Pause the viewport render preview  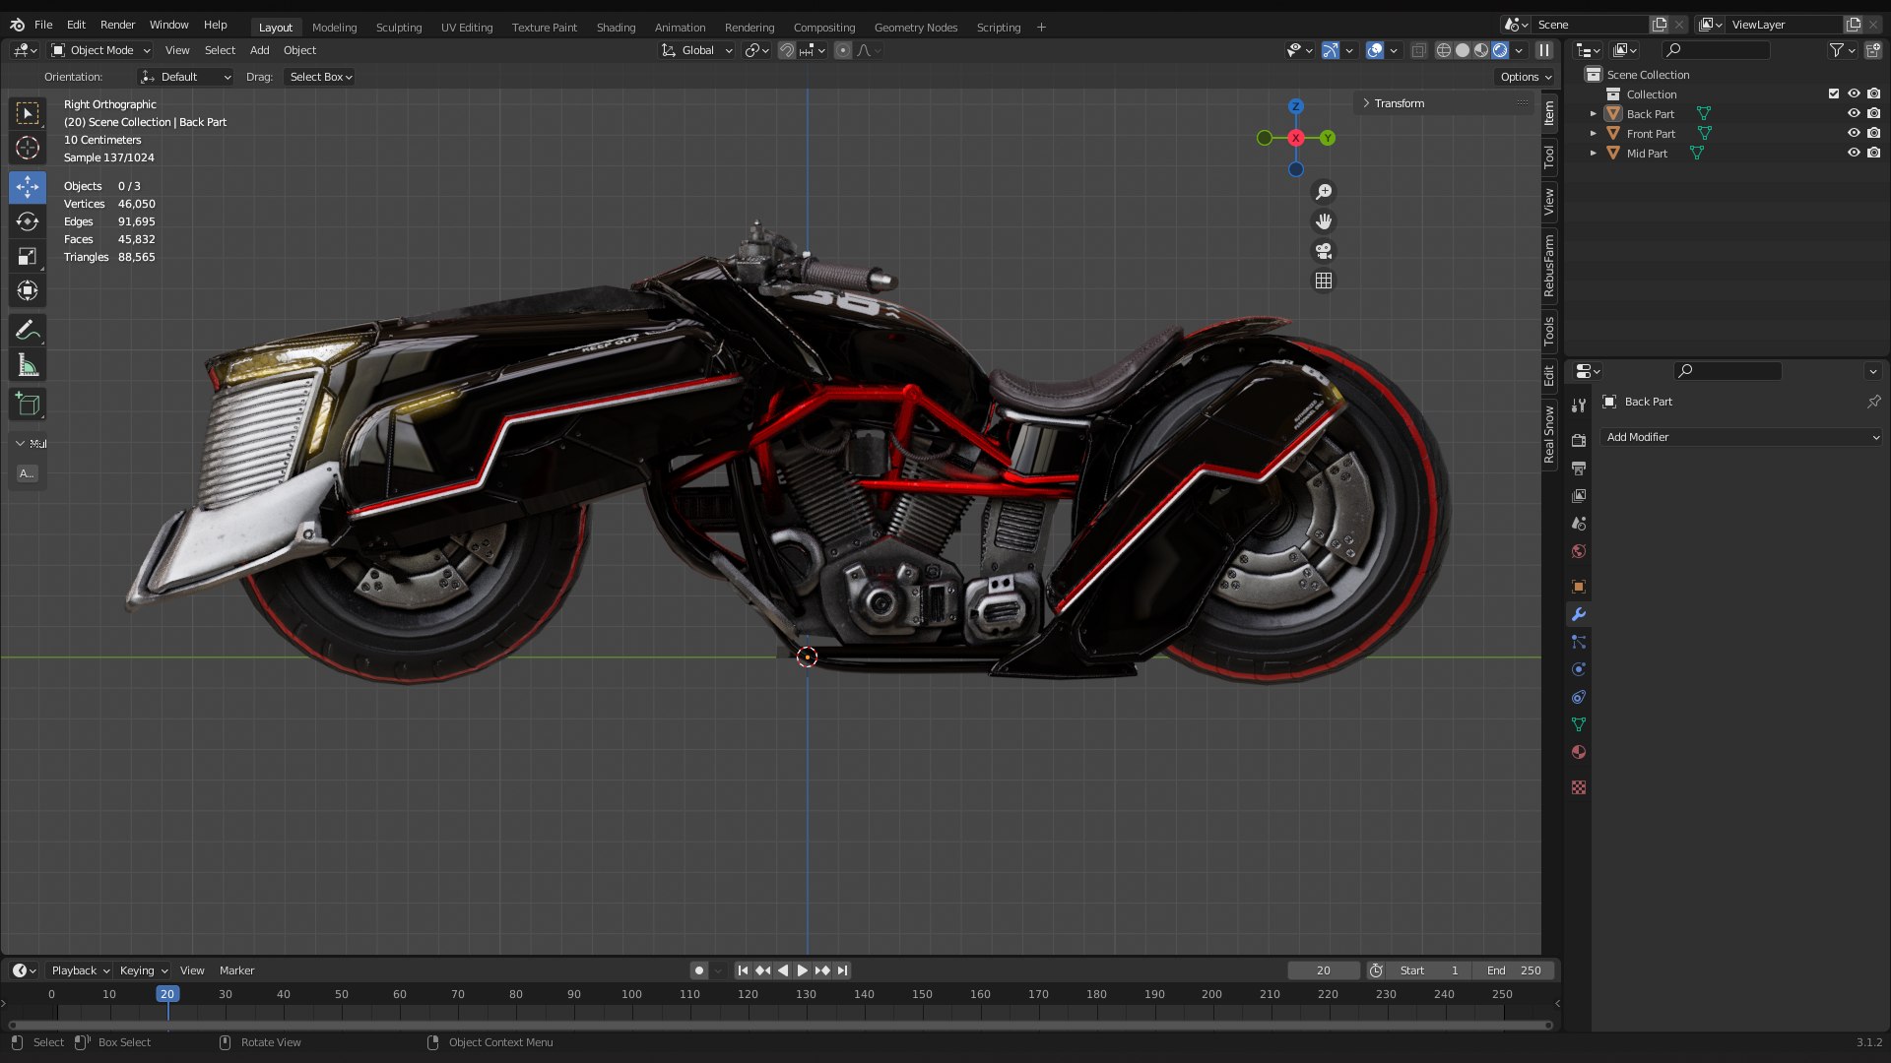[1543, 50]
